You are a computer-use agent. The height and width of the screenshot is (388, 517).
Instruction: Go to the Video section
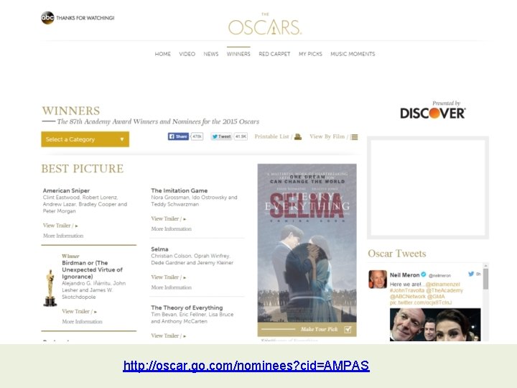(187, 54)
